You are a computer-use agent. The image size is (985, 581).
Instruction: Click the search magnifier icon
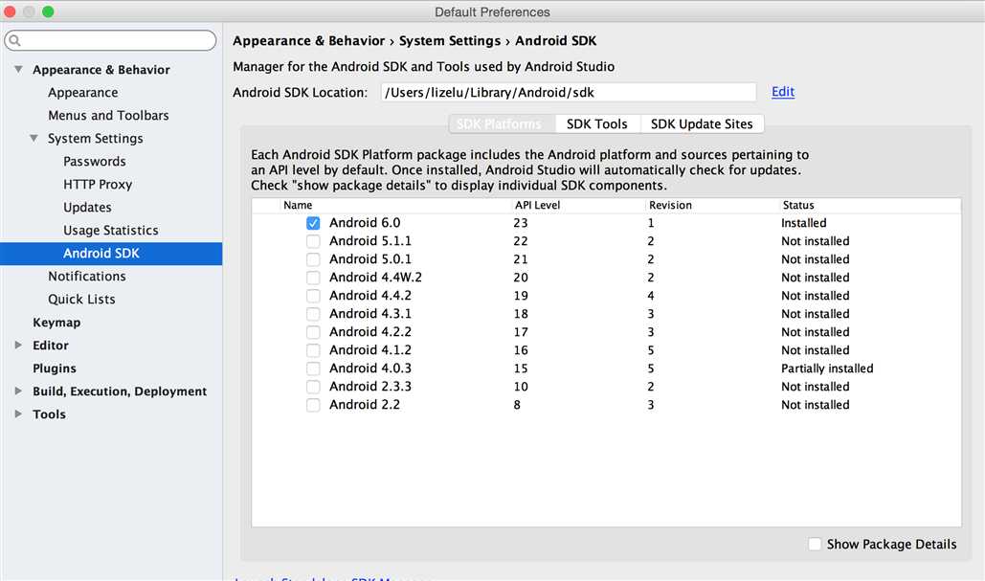click(15, 40)
